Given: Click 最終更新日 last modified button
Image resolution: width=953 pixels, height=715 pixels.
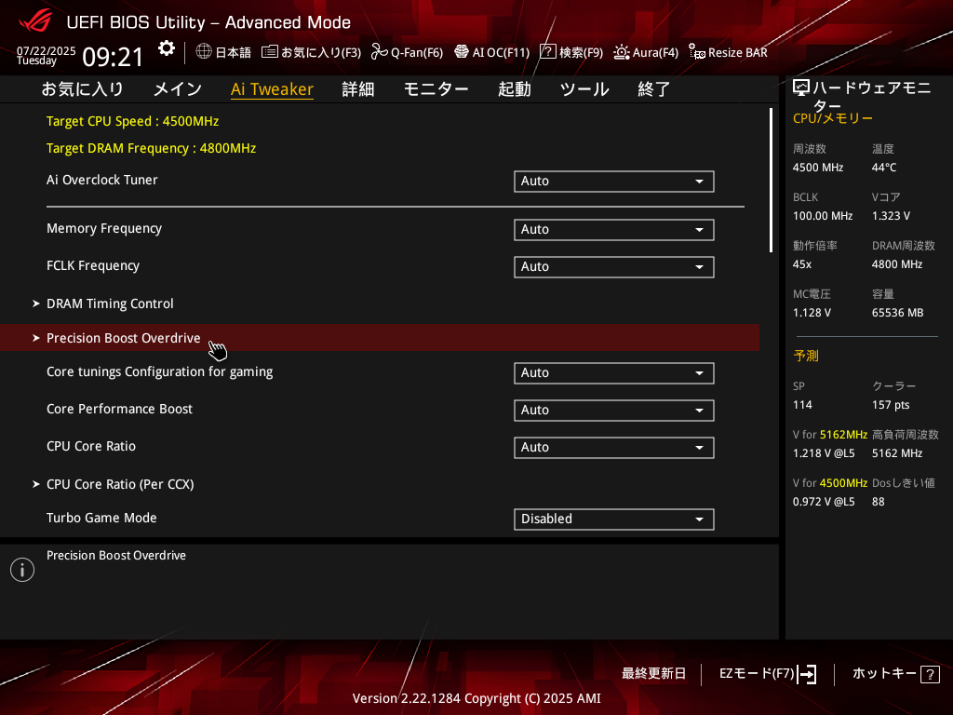Looking at the screenshot, I should (653, 674).
